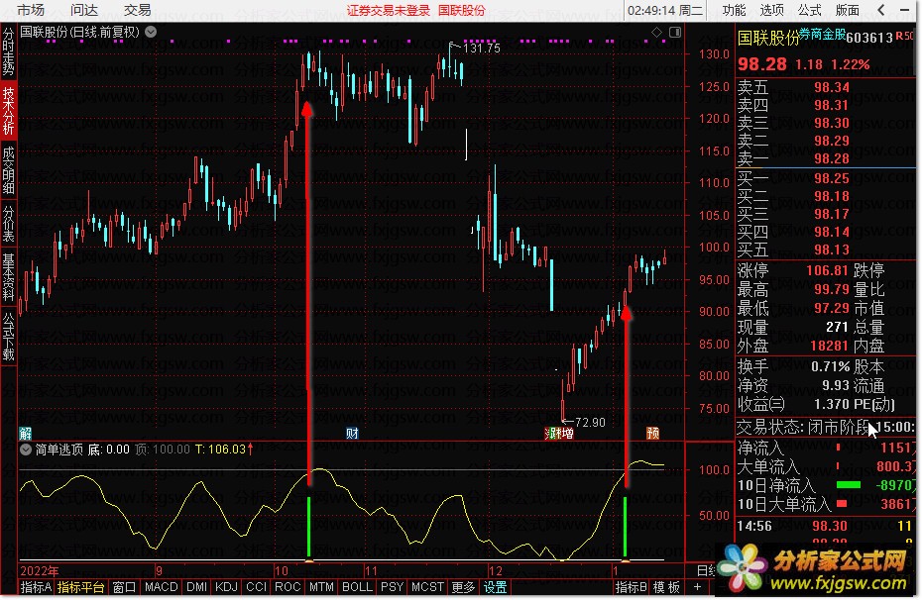The width and height of the screenshot is (923, 600).
Task: Open the 问达 menu
Action: pyautogui.click(x=83, y=10)
